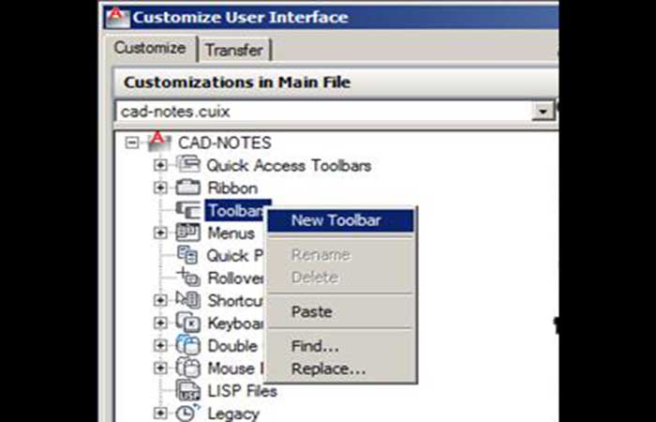Viewport: 656px width, 422px height.
Task: Collapse the CAD-NOTES root node
Action: (131, 143)
